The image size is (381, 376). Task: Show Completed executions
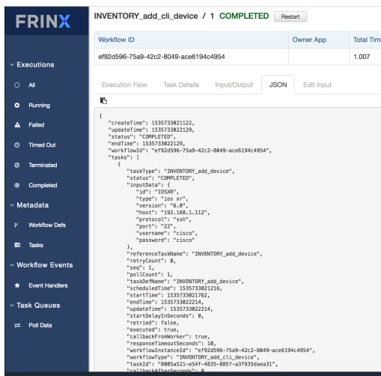pyautogui.click(x=43, y=185)
